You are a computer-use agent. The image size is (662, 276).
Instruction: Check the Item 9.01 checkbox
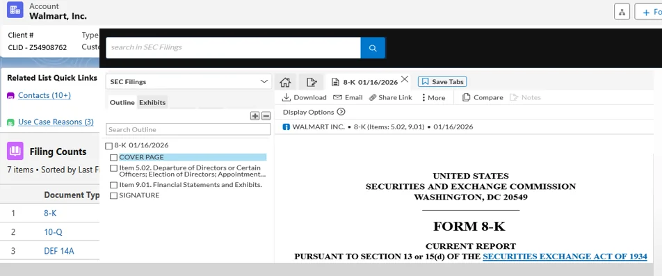[113, 185]
